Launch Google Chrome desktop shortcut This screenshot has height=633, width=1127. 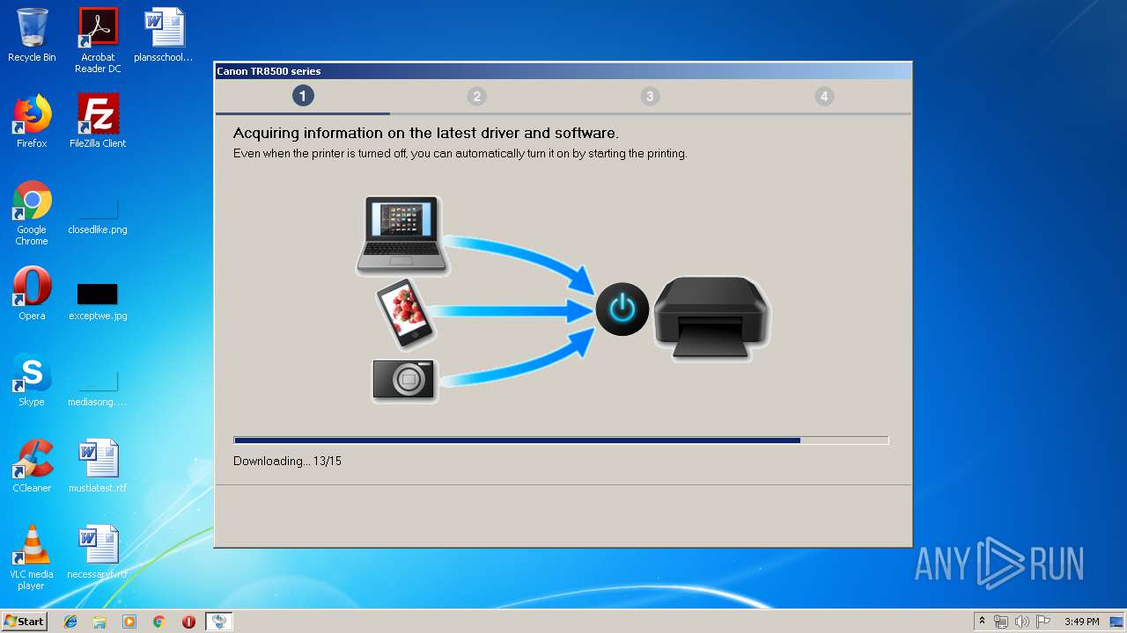point(32,213)
